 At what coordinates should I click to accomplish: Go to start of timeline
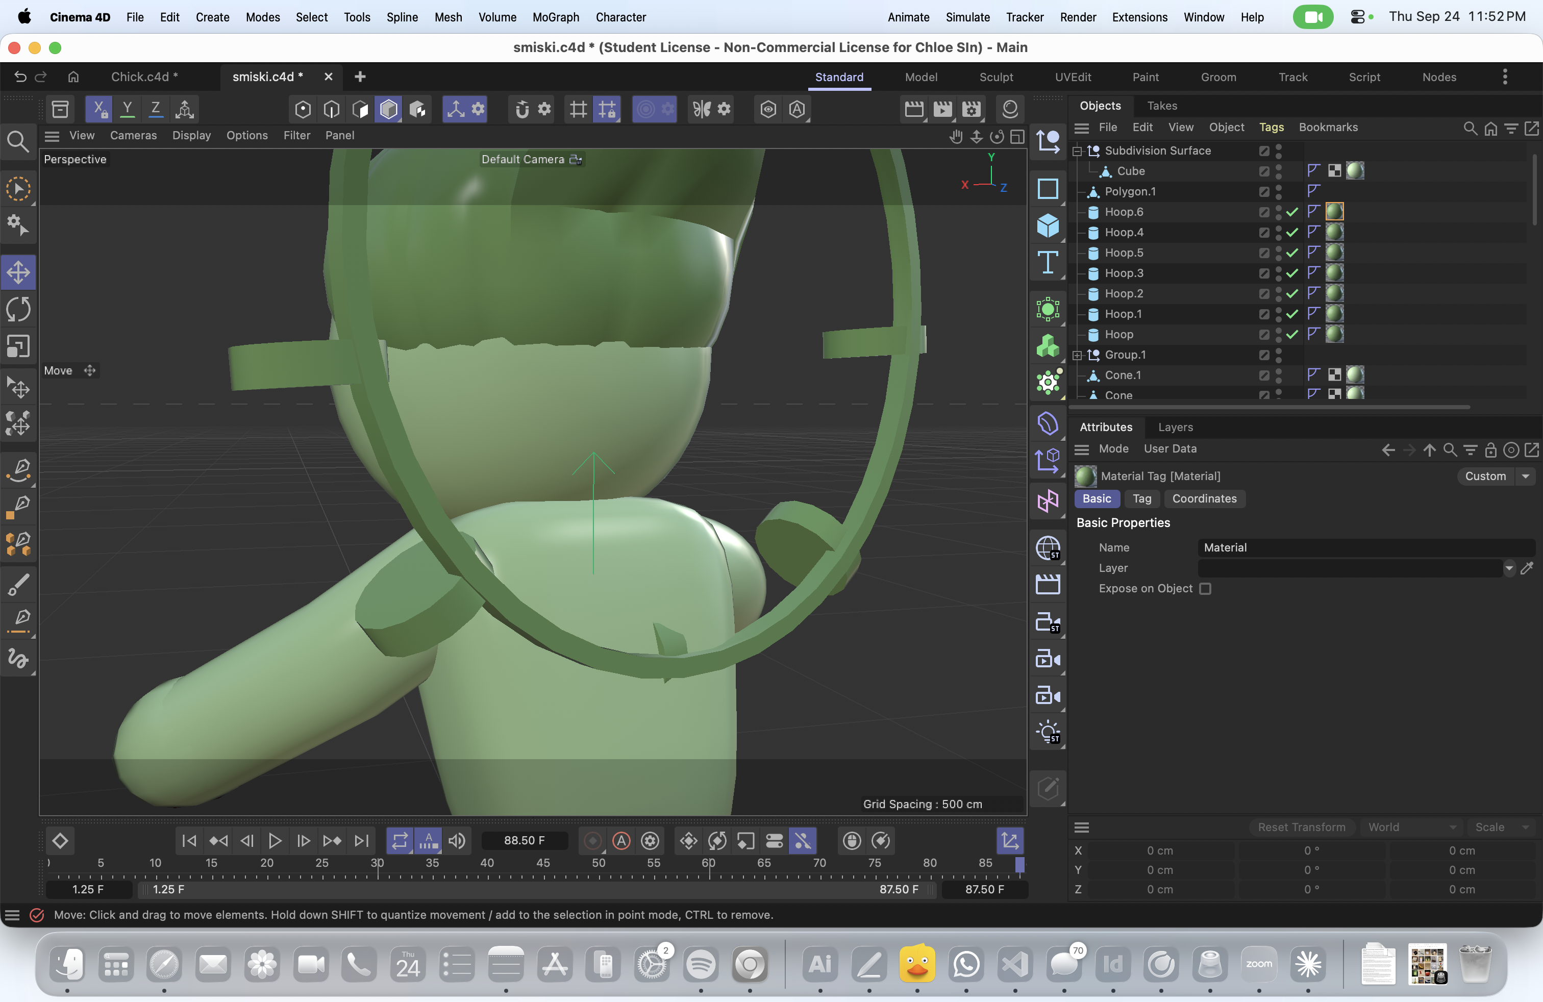189,841
